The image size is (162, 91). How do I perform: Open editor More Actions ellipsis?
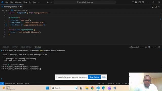tap(159, 7)
